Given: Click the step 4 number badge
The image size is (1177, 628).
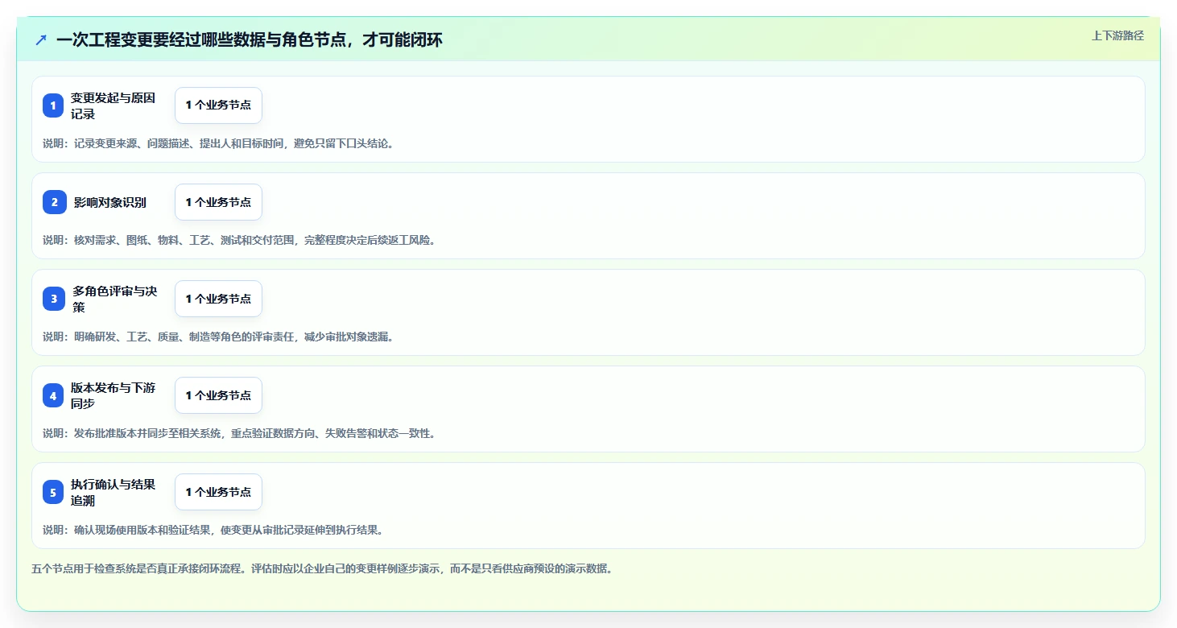Looking at the screenshot, I should (53, 395).
